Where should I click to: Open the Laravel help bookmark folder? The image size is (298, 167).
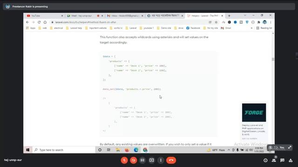point(74,28)
